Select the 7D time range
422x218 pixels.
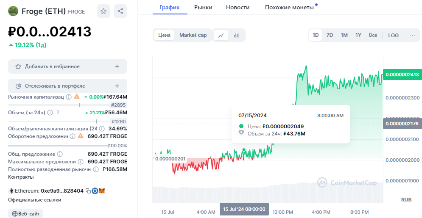point(330,35)
